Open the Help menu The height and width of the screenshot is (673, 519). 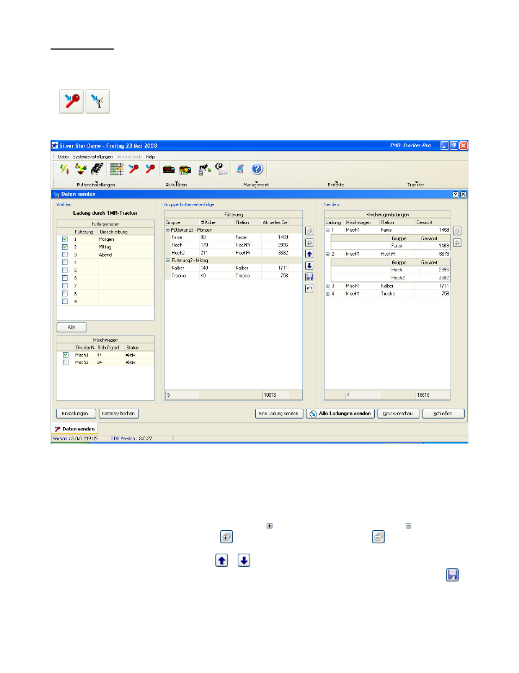point(150,157)
